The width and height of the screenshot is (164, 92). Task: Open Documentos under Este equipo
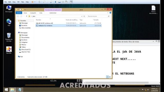(x=25, y=38)
